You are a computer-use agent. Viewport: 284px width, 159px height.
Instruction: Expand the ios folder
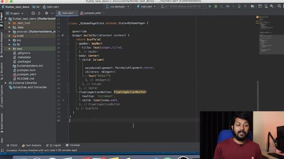(x=9, y=40)
